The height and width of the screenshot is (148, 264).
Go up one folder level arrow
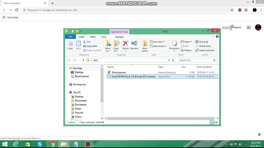83,60
